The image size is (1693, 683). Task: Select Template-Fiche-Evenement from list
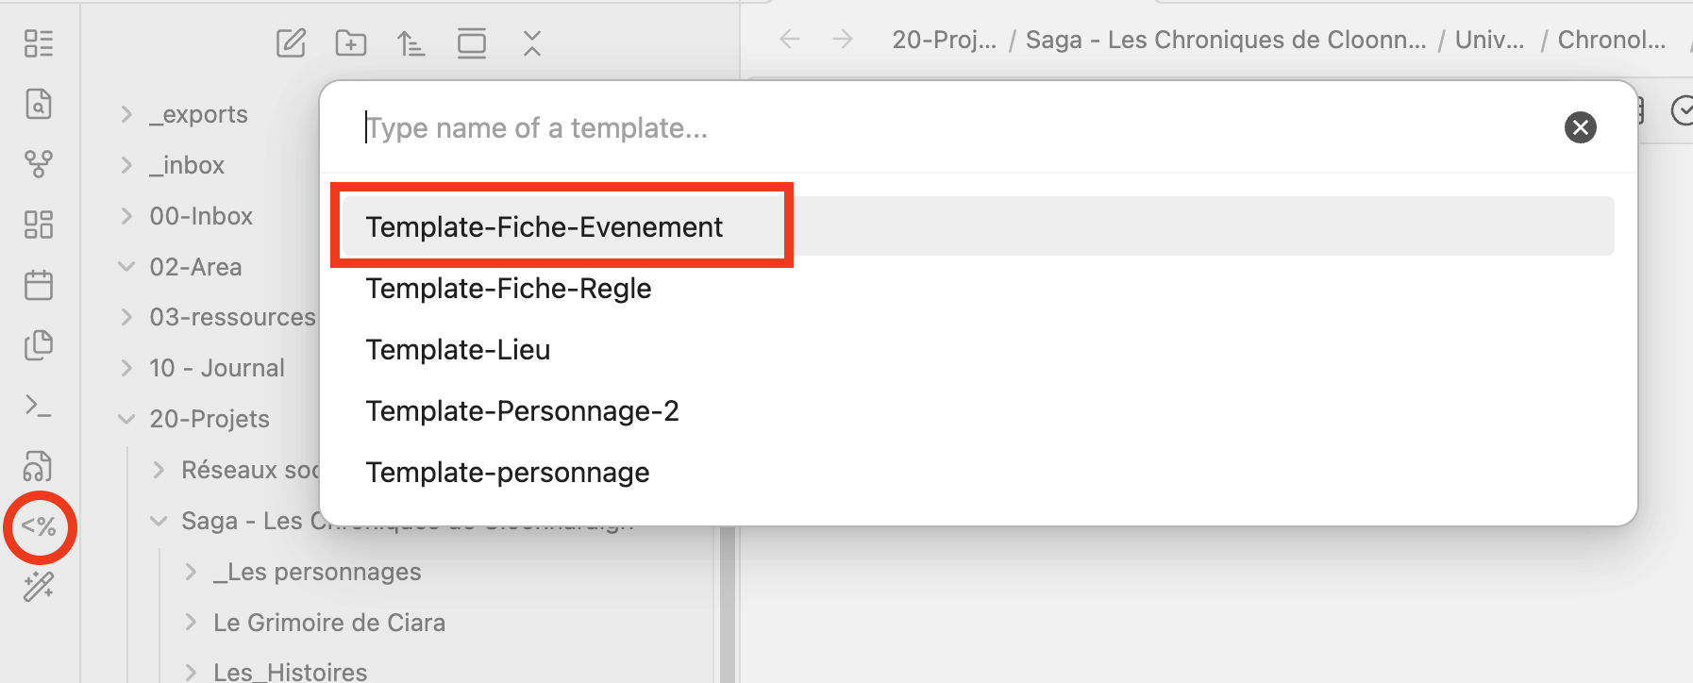coord(545,226)
